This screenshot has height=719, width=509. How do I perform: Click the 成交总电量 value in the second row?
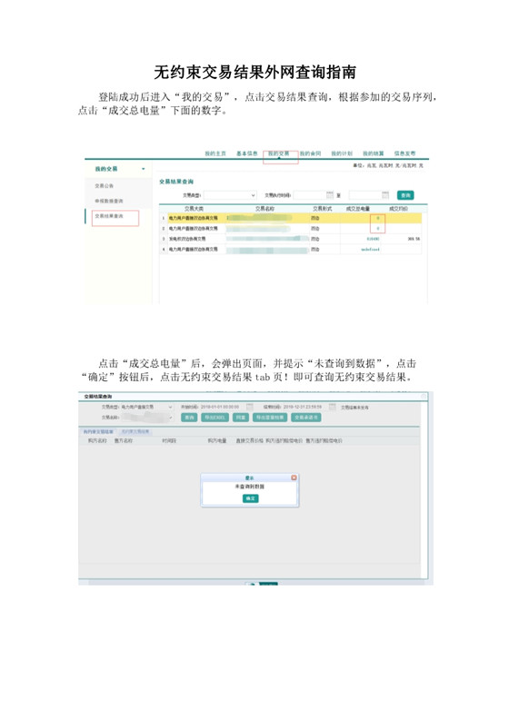click(378, 229)
